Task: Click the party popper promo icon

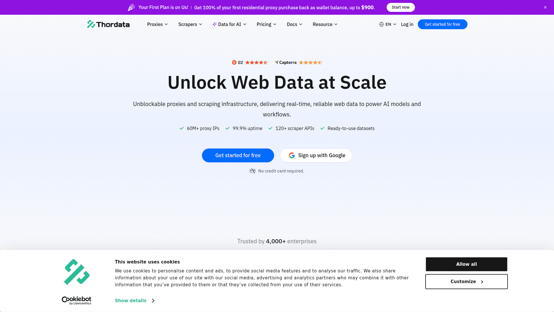Action: coord(131,7)
